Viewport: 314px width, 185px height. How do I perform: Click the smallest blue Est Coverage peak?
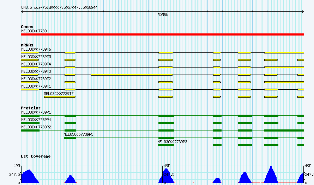point(217,180)
